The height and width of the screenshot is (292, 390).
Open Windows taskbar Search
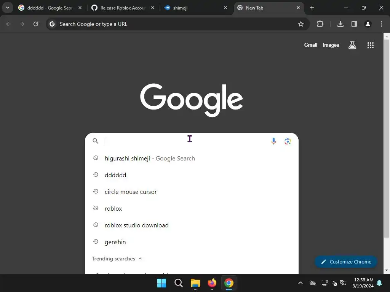click(x=179, y=283)
